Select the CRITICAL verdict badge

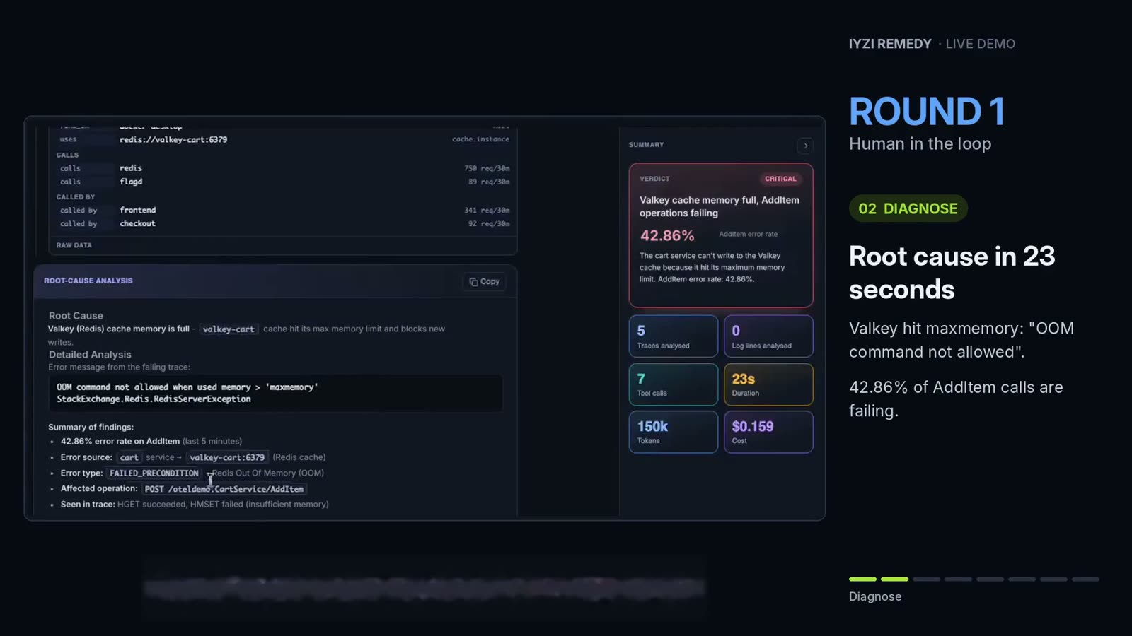point(780,179)
